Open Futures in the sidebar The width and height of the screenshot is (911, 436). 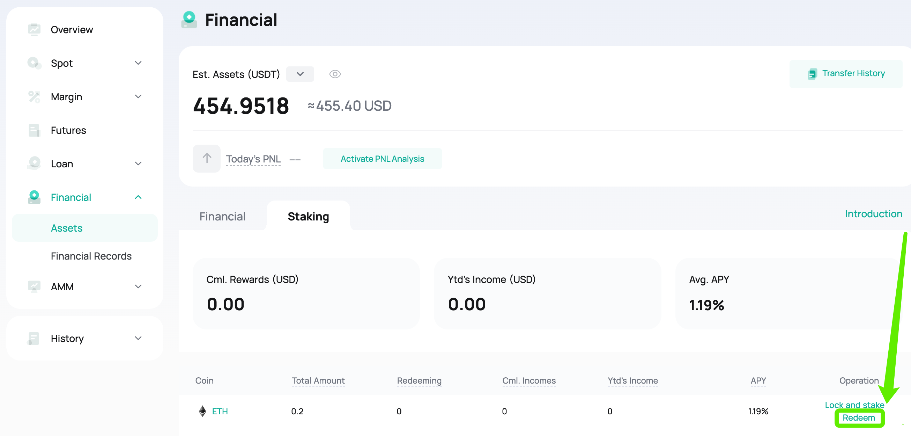(x=85, y=130)
